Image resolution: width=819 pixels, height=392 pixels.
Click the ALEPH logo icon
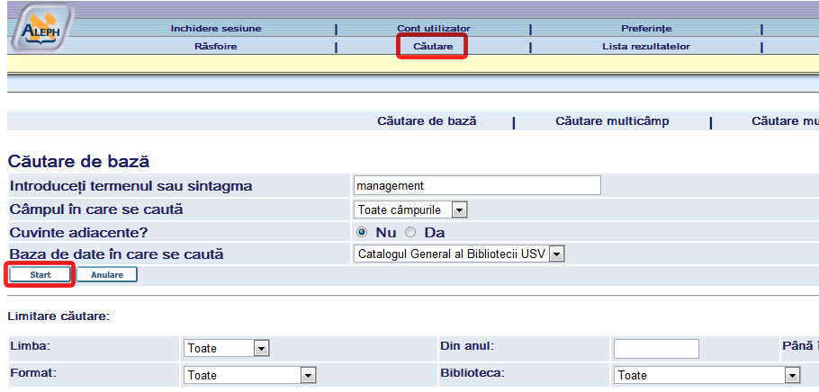point(38,27)
